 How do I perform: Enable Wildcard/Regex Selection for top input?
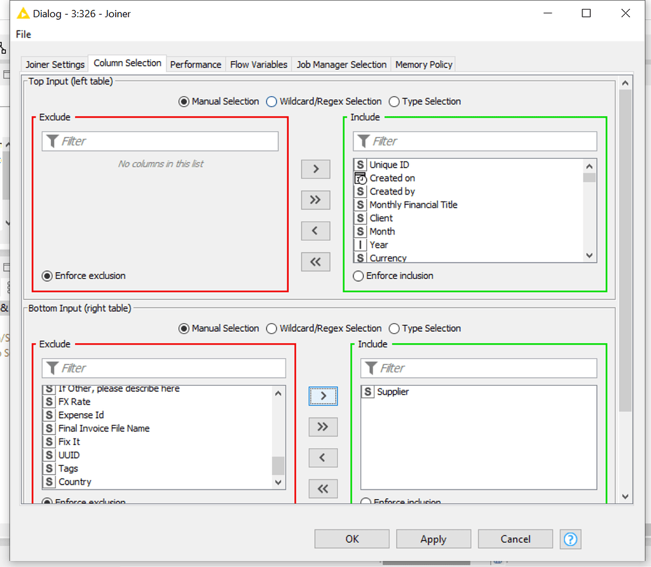pos(271,101)
